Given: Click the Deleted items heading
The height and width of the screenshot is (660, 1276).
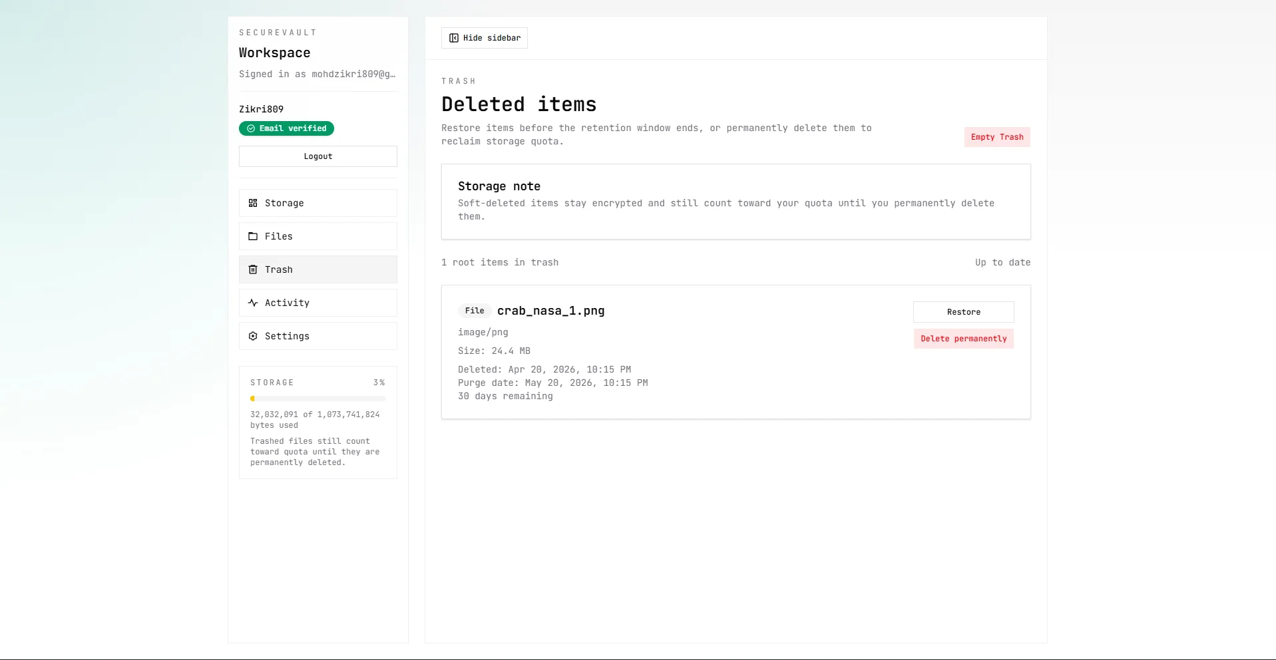Looking at the screenshot, I should (x=519, y=104).
